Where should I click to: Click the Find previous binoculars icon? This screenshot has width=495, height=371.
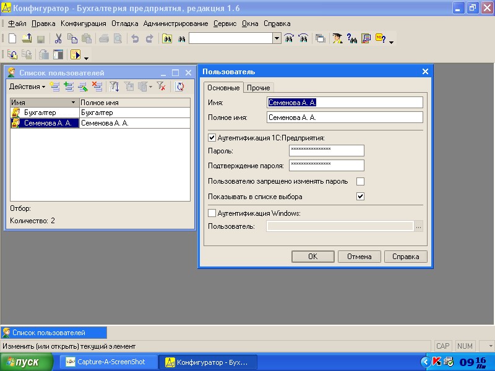303,38
